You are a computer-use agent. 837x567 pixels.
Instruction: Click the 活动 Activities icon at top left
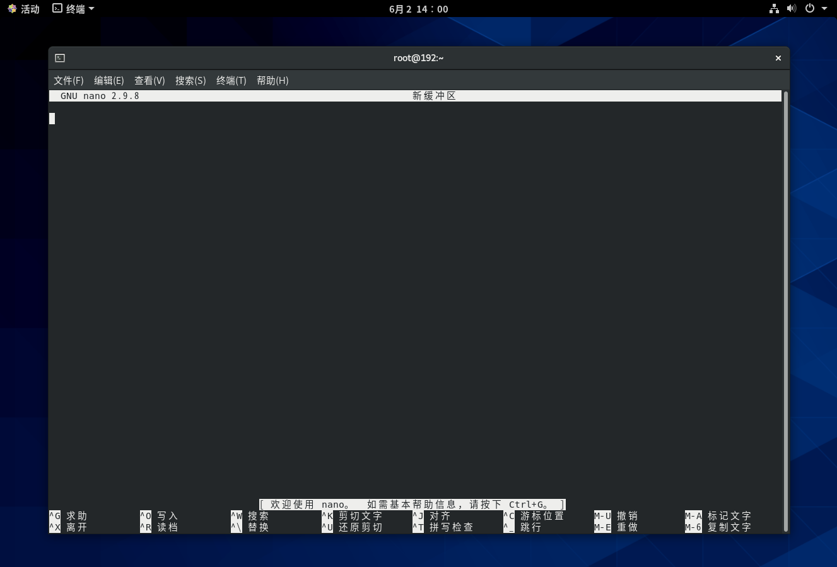click(x=12, y=9)
